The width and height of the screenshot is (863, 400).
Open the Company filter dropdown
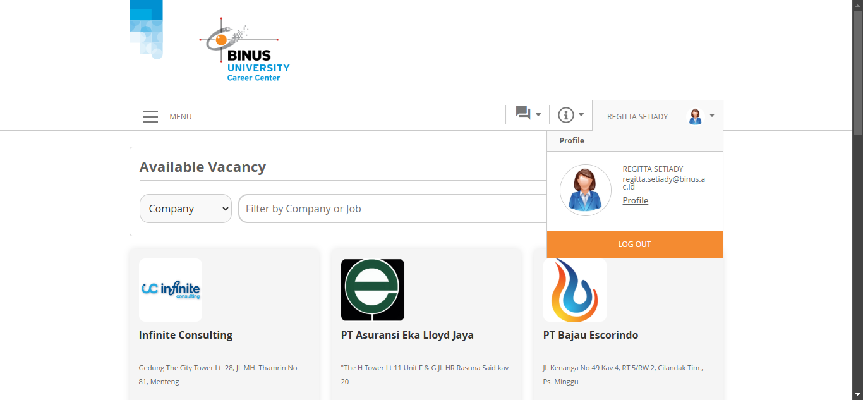(186, 209)
